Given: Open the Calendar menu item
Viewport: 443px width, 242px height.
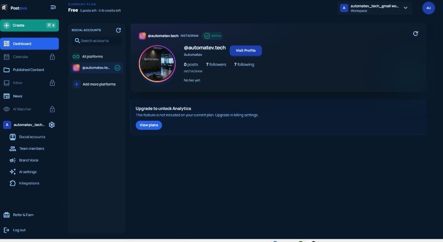Looking at the screenshot, I should pos(29,57).
